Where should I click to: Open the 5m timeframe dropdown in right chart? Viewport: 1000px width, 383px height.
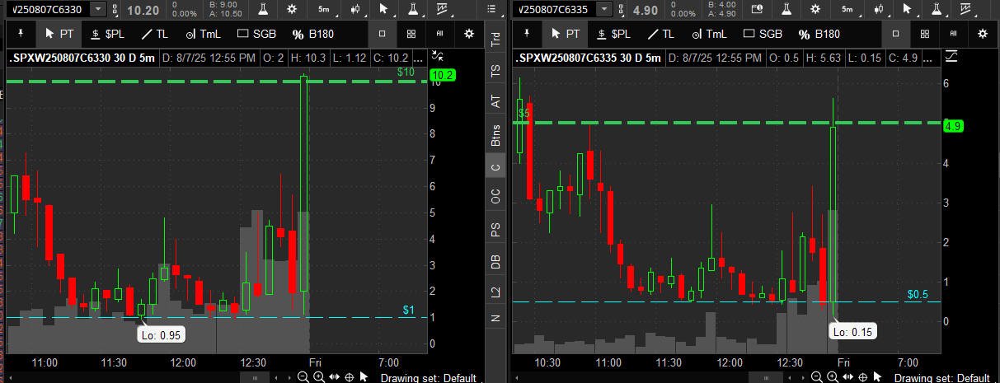pyautogui.click(x=847, y=9)
